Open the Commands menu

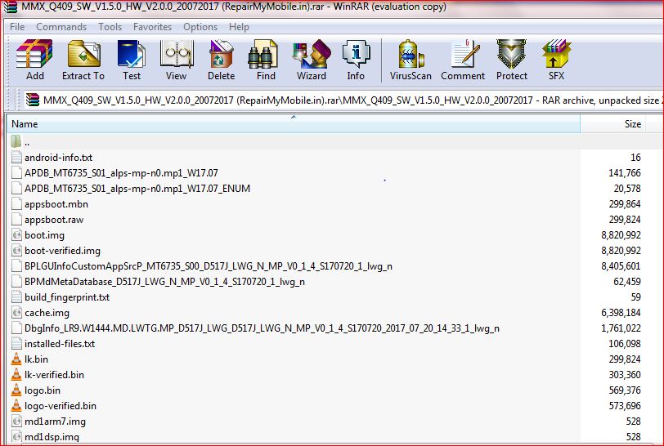coord(61,27)
